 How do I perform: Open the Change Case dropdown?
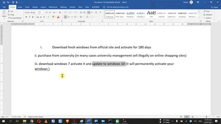(55, 12)
